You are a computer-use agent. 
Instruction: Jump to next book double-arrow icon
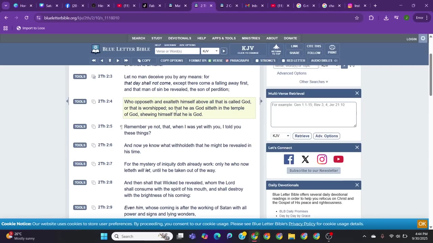pos(126,61)
